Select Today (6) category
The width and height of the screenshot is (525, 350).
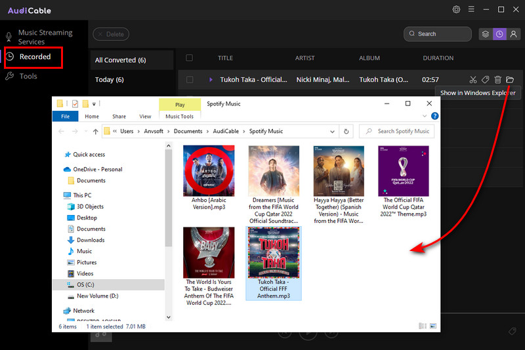(x=132, y=79)
